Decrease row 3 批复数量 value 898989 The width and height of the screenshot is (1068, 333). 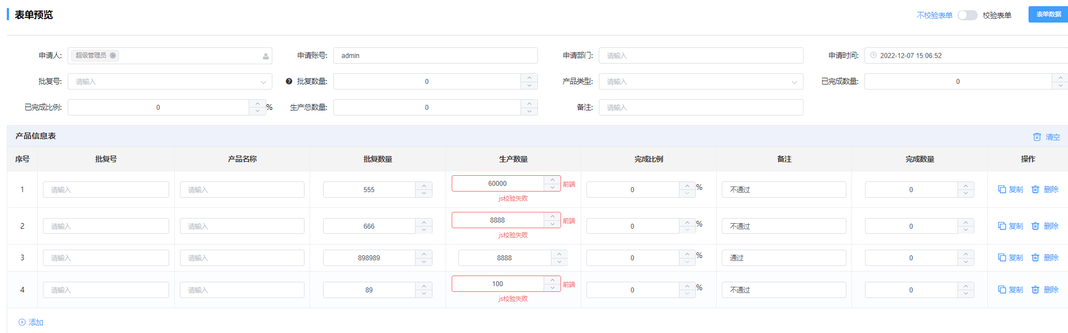coord(424,261)
